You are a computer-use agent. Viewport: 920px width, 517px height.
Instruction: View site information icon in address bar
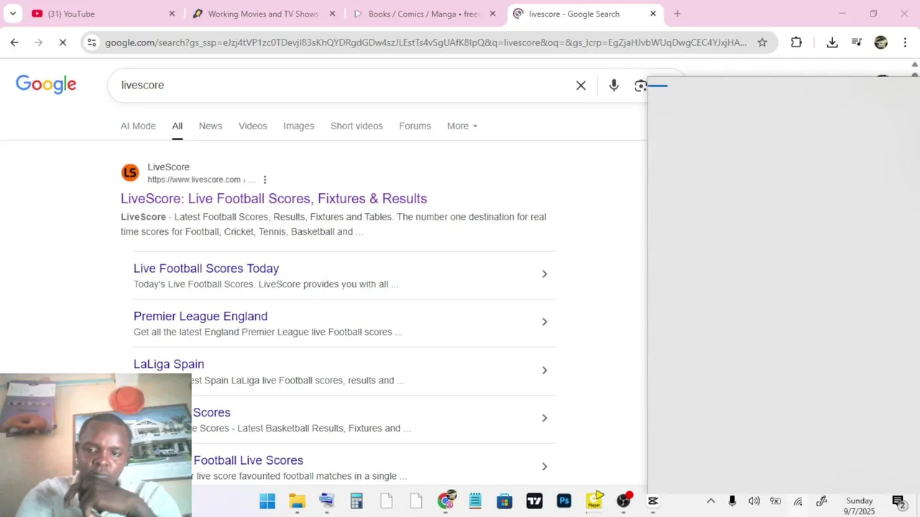point(91,42)
